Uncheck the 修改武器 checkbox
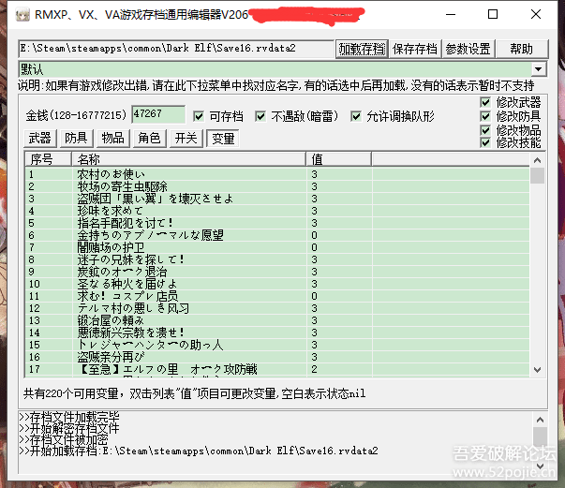The width and height of the screenshot is (565, 488). click(x=485, y=102)
